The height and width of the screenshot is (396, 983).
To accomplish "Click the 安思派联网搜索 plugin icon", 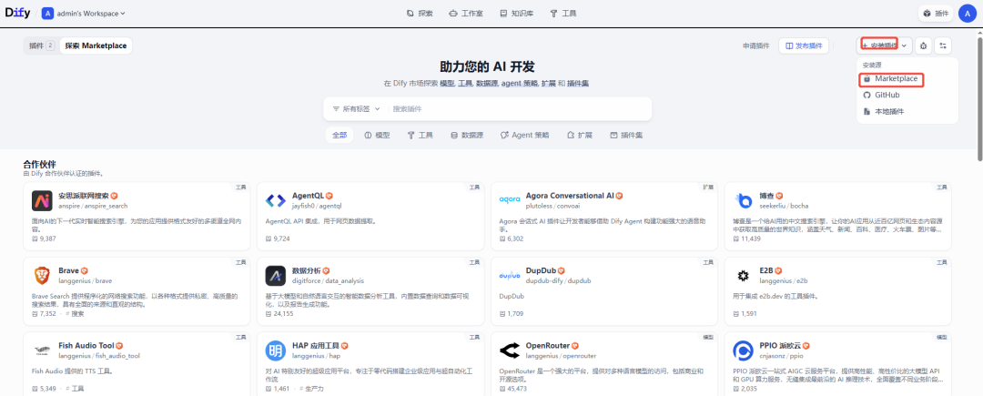I will pos(42,200).
